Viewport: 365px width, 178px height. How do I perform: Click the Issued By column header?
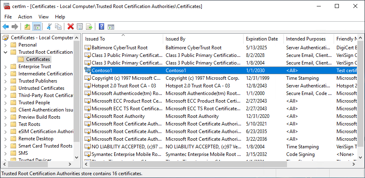175,39
